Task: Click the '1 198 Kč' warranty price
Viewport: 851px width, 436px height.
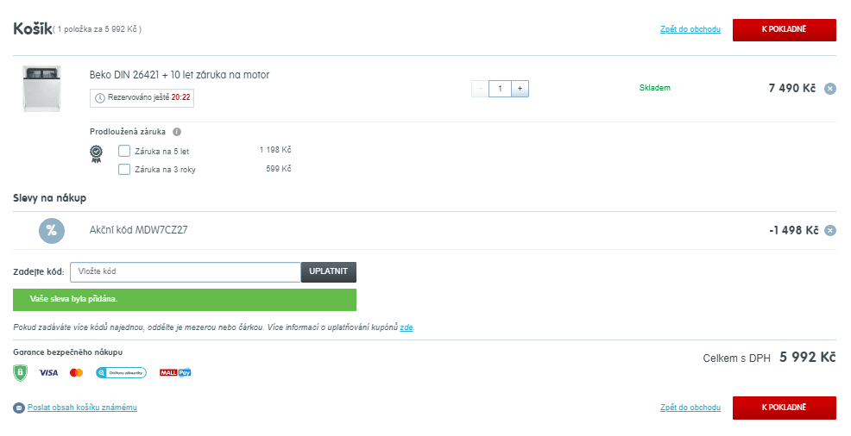Action: (275, 150)
